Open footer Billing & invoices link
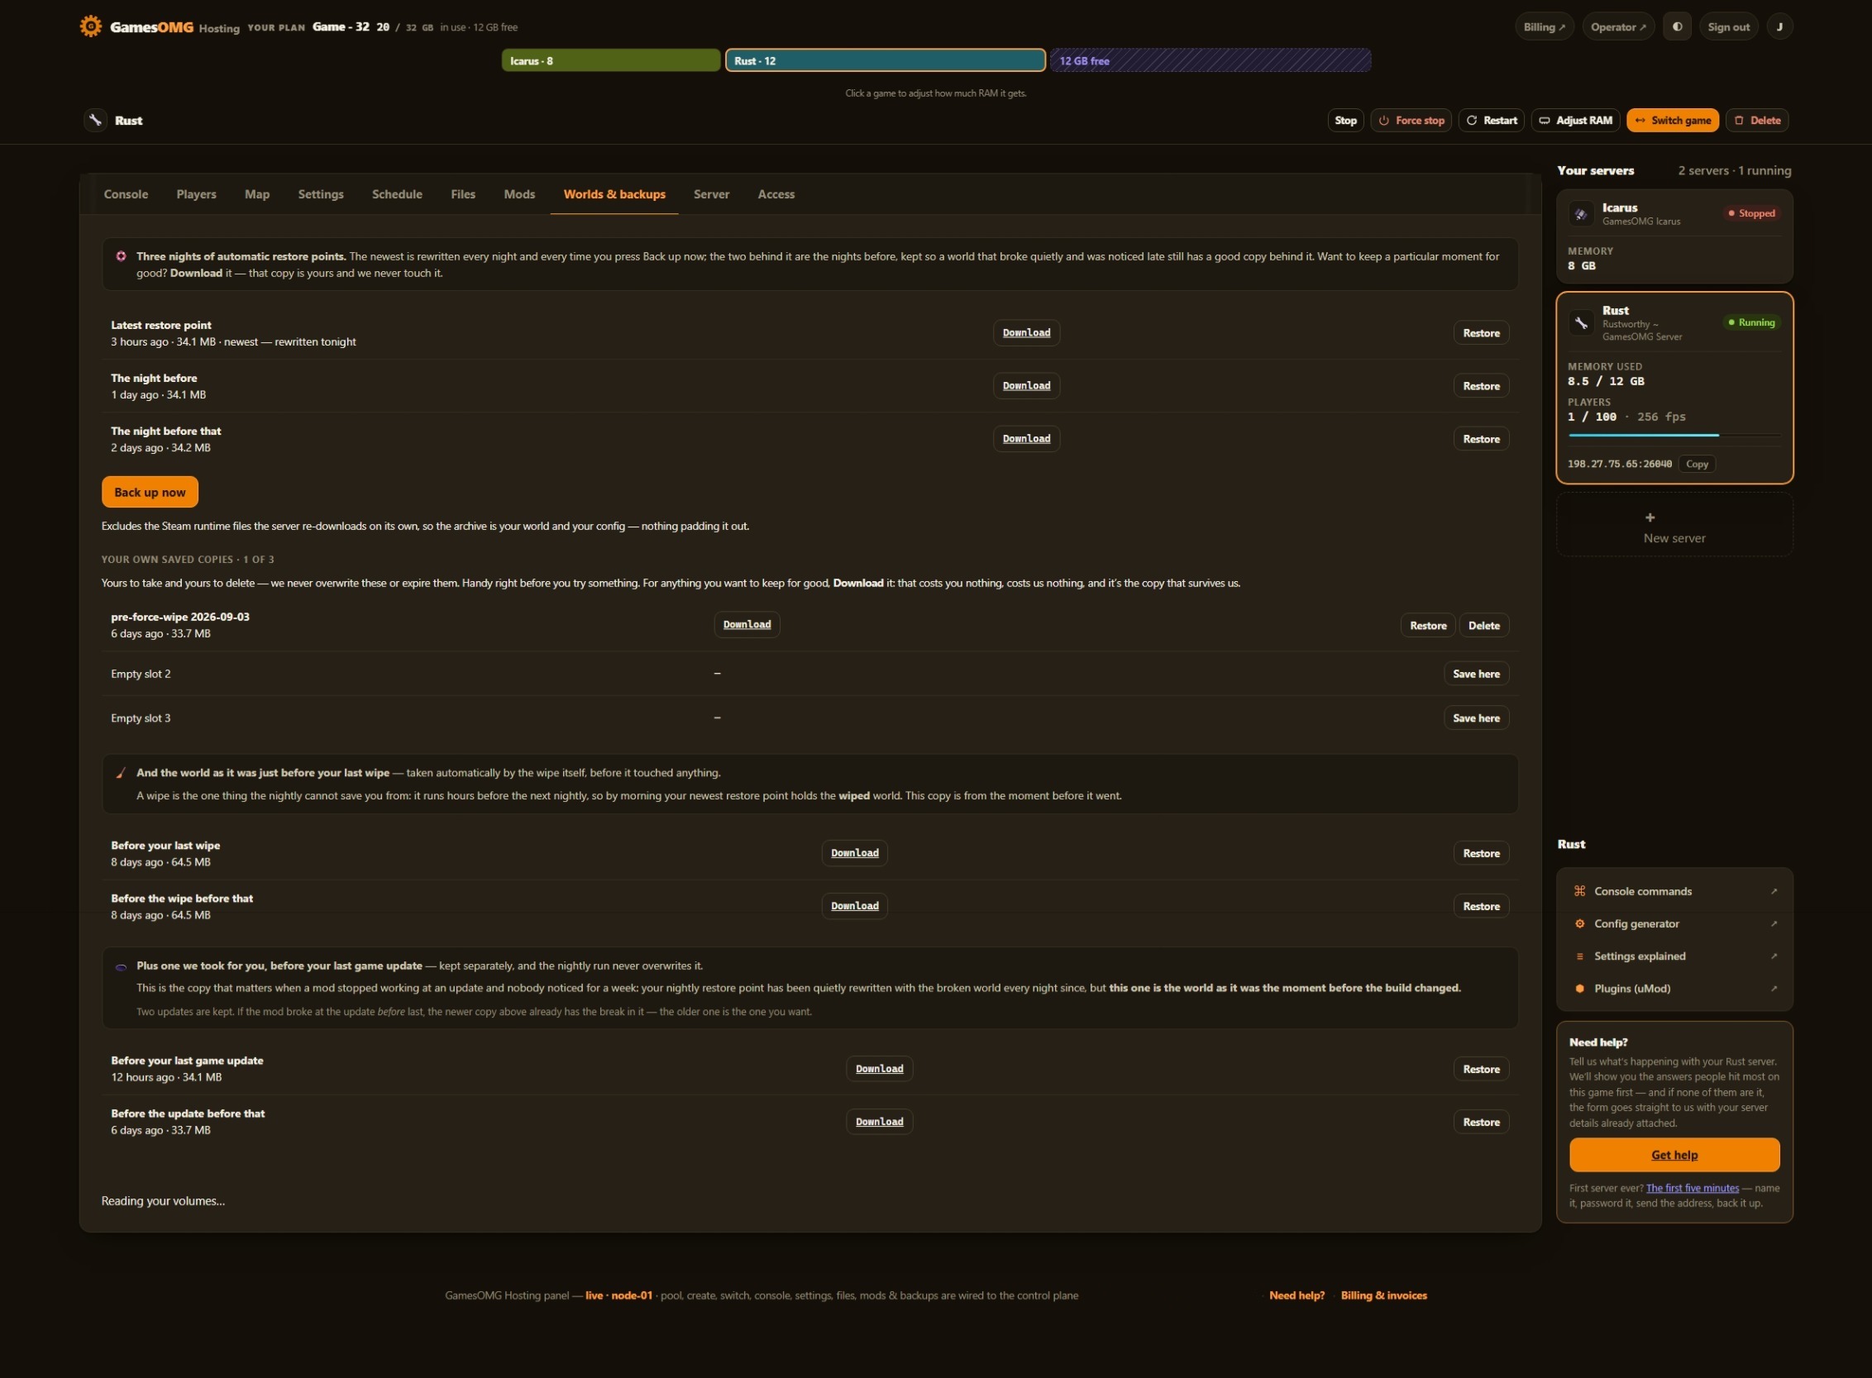The width and height of the screenshot is (1872, 1378). (1383, 1295)
